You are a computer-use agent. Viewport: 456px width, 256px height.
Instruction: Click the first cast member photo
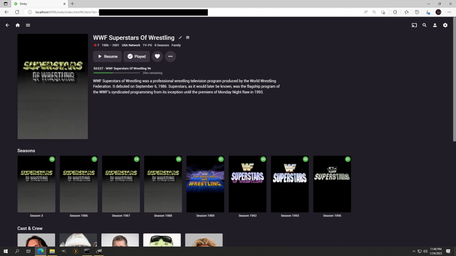[36, 240]
